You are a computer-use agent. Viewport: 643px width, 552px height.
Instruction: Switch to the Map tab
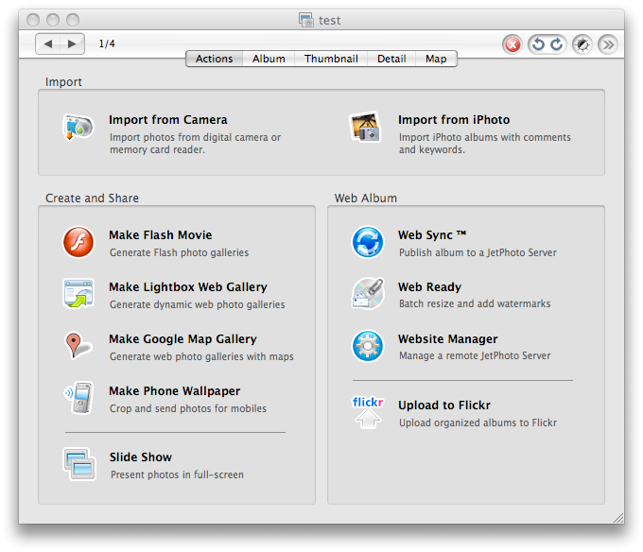click(x=436, y=59)
